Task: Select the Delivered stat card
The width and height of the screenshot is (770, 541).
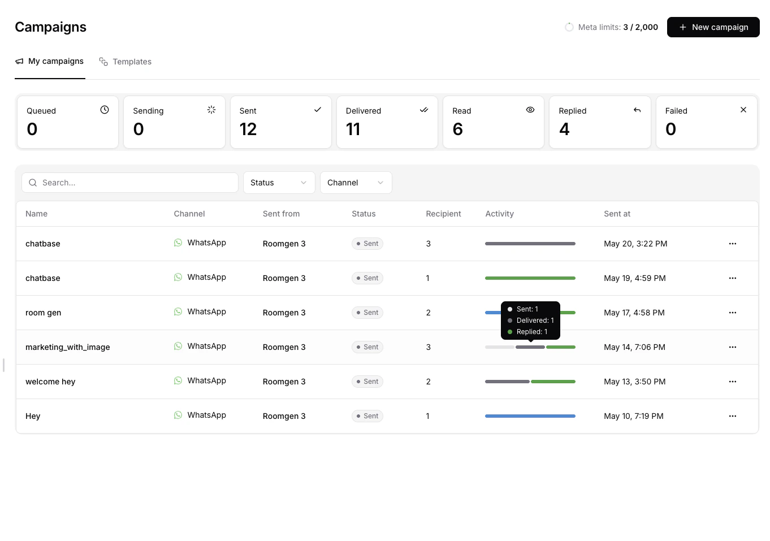Action: [387, 122]
